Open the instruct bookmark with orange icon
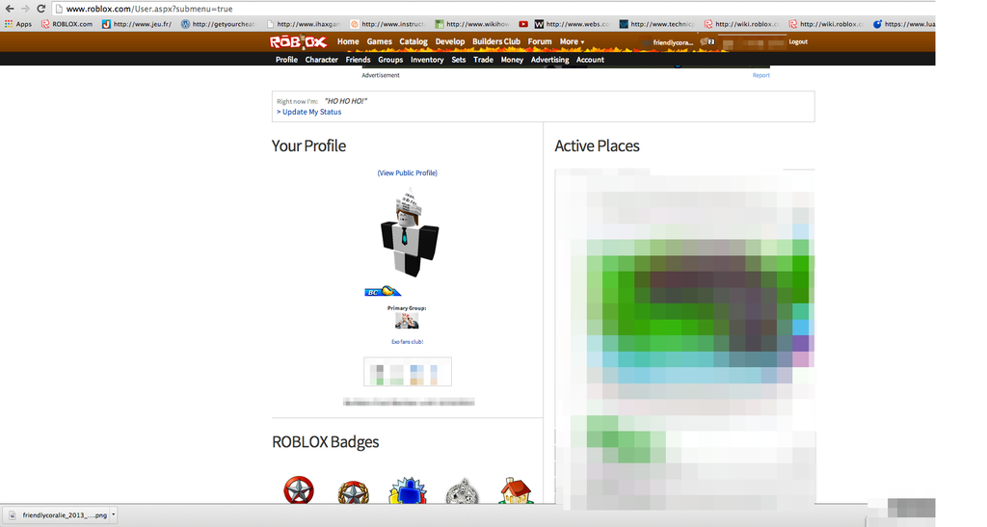The height and width of the screenshot is (527, 987). coord(387,24)
